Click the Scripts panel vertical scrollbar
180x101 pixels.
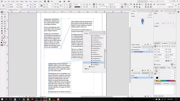(x=105, y=58)
